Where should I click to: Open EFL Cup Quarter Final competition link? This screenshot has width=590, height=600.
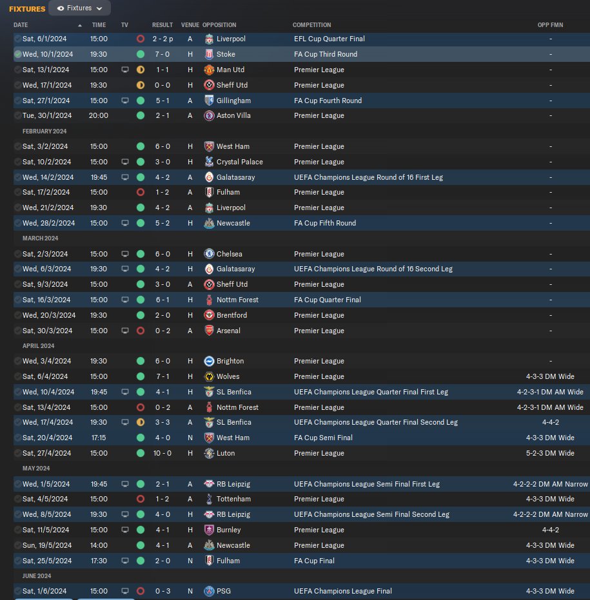coord(329,39)
